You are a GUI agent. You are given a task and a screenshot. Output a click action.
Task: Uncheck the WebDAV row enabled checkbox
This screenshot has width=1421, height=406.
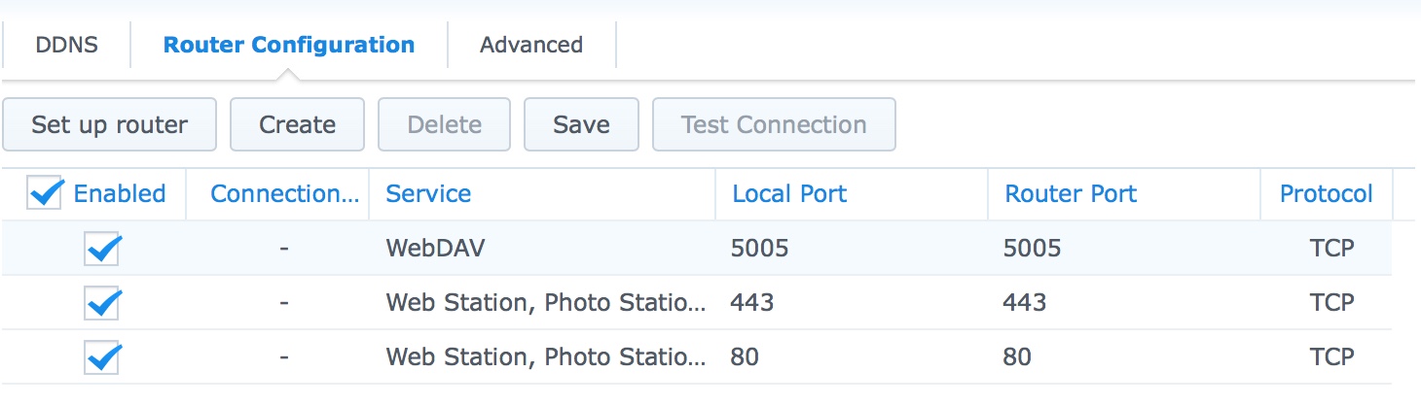[x=103, y=250]
